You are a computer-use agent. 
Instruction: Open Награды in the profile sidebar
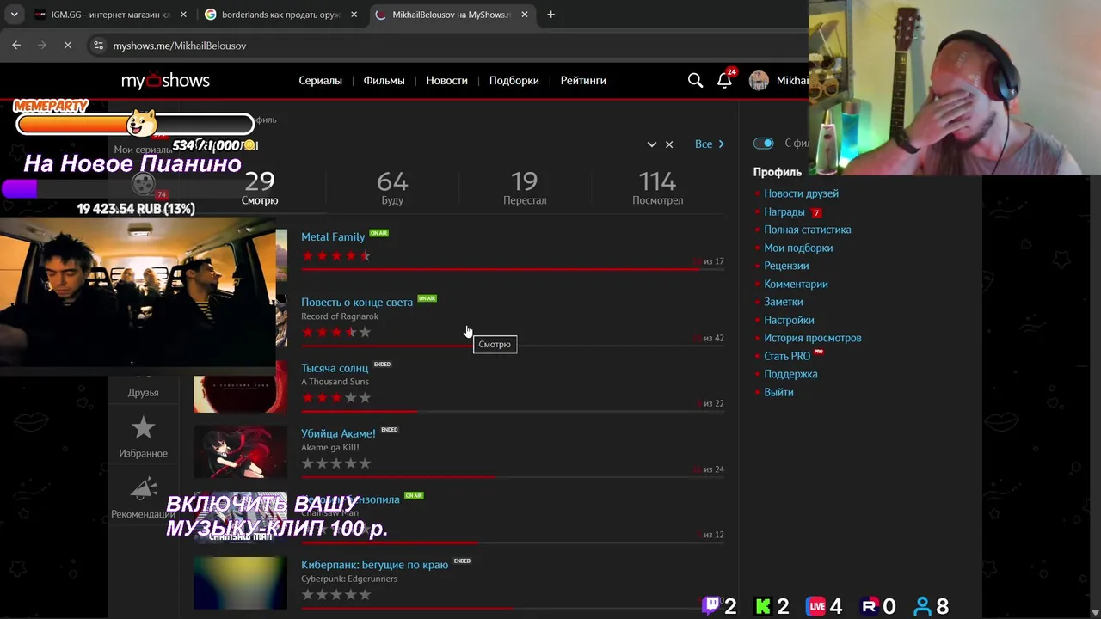point(784,211)
